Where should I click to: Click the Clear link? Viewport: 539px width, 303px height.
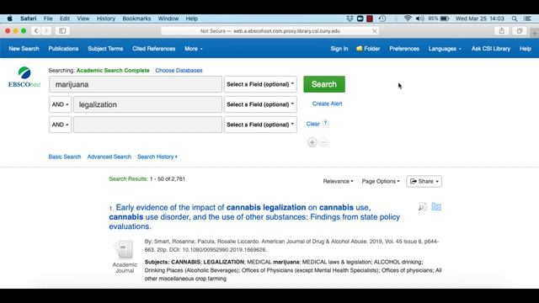point(312,124)
